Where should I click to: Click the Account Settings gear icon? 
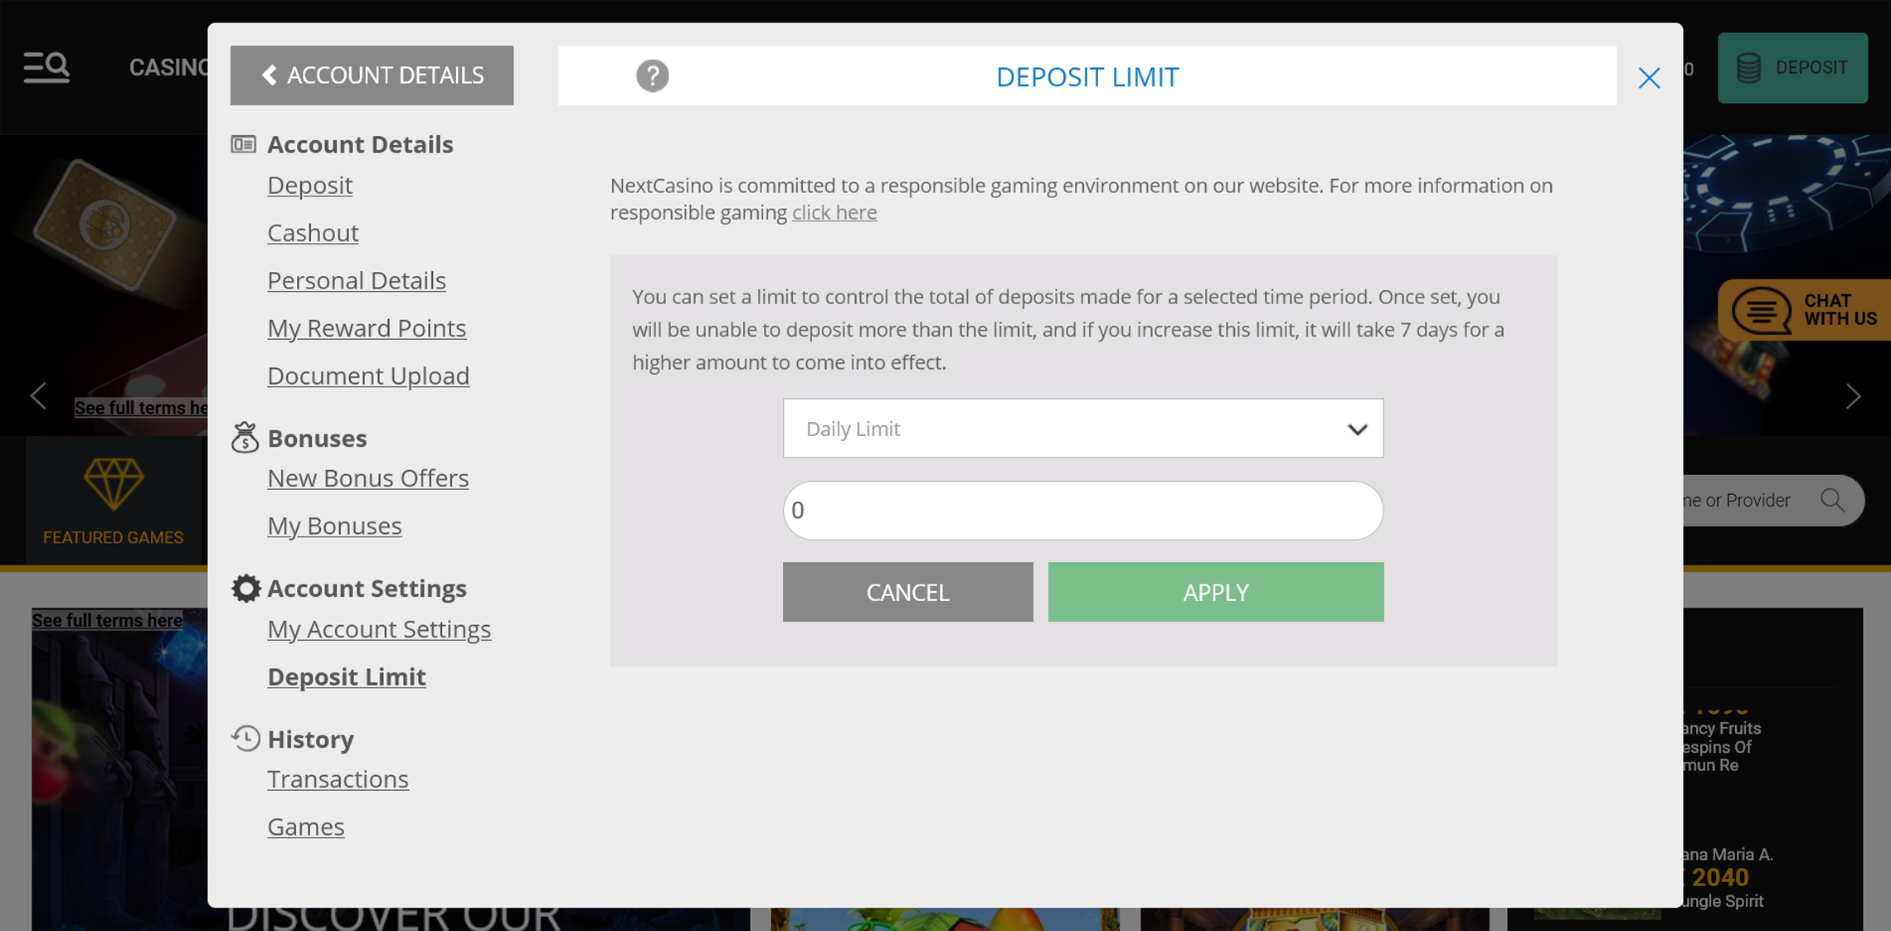[245, 588]
